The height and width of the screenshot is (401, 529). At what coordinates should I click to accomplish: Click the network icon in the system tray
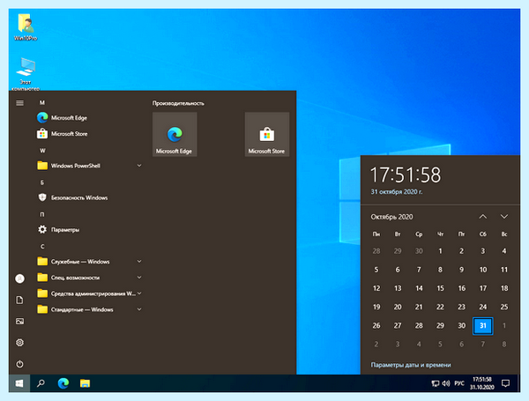436,383
